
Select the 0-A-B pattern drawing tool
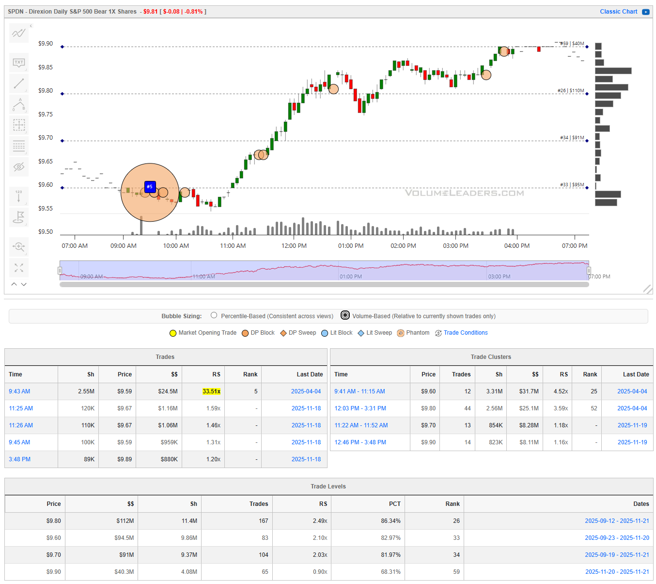(19, 104)
